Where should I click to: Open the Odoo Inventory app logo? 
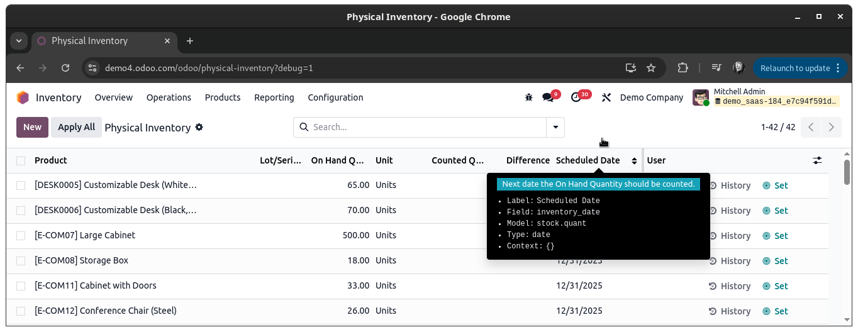point(23,97)
